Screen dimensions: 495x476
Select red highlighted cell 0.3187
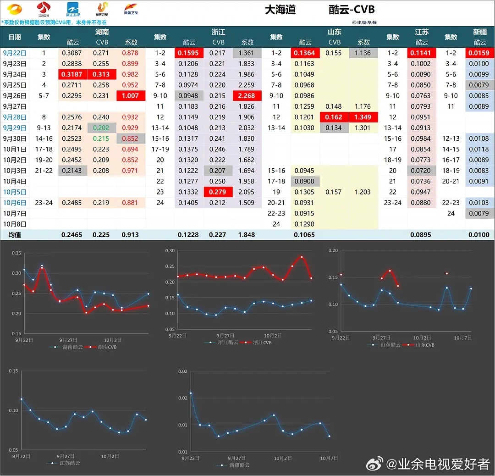click(x=73, y=74)
